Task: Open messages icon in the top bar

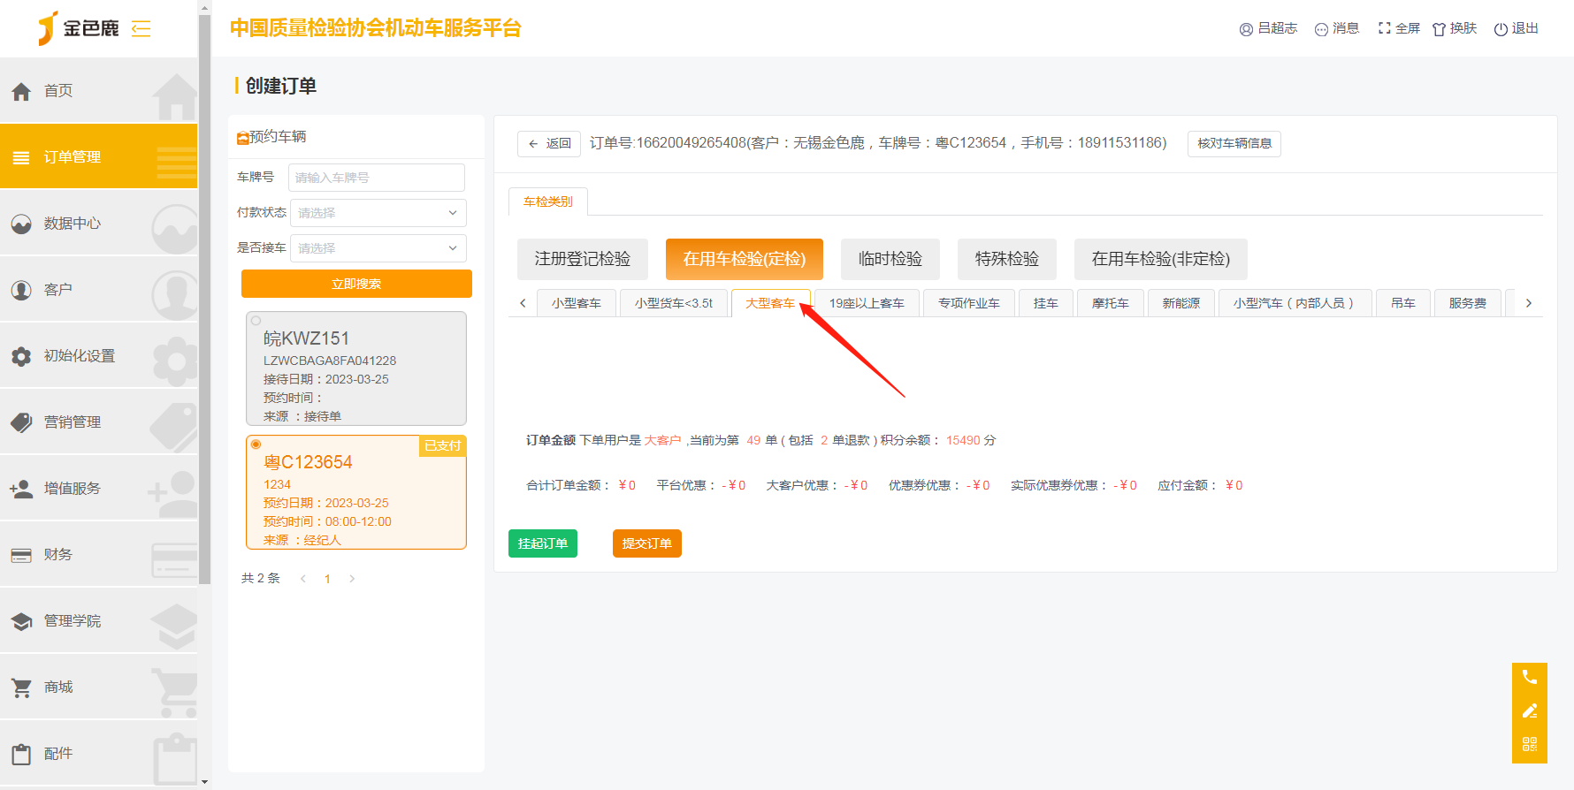Action: 1321,29
